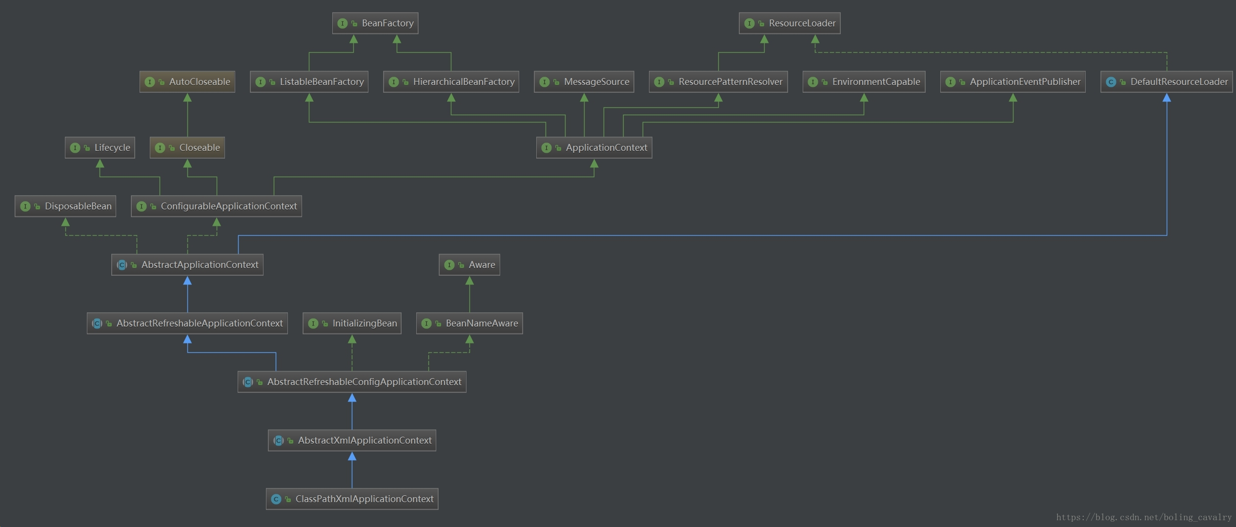Click the abstract class icon on AbstractApplicationContext
Image resolution: width=1236 pixels, height=527 pixels.
point(122,265)
